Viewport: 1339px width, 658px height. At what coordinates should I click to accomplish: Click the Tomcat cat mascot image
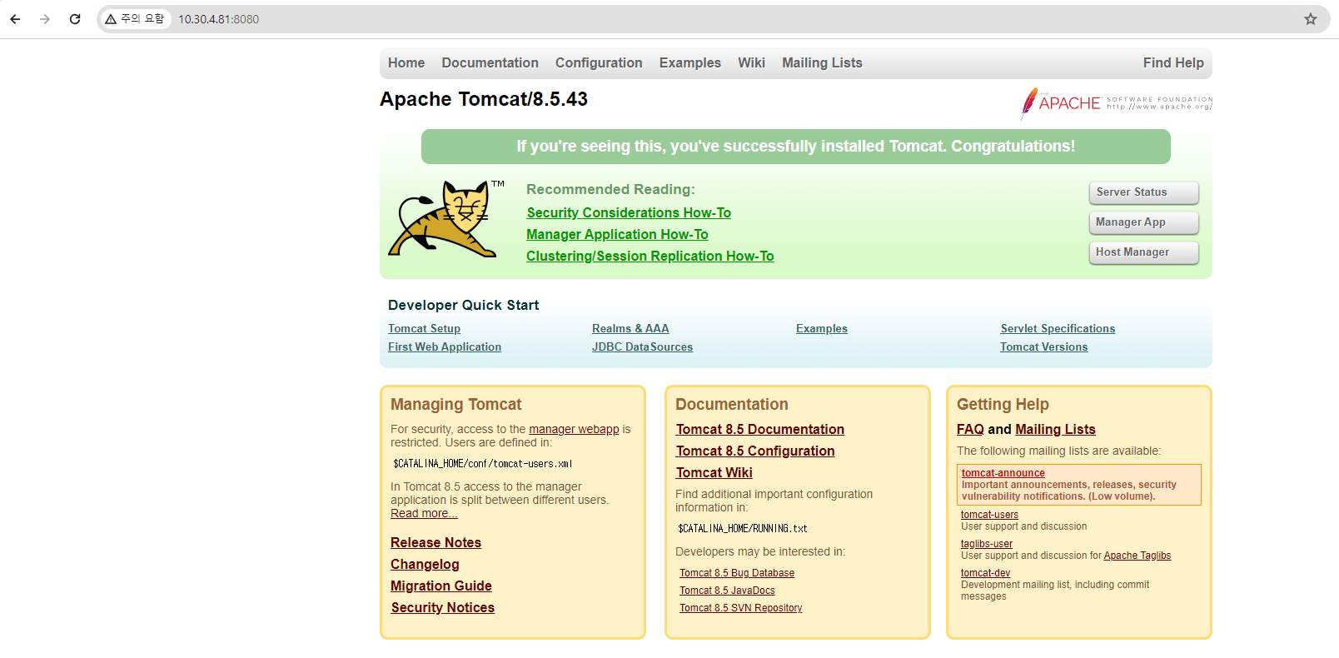(446, 218)
